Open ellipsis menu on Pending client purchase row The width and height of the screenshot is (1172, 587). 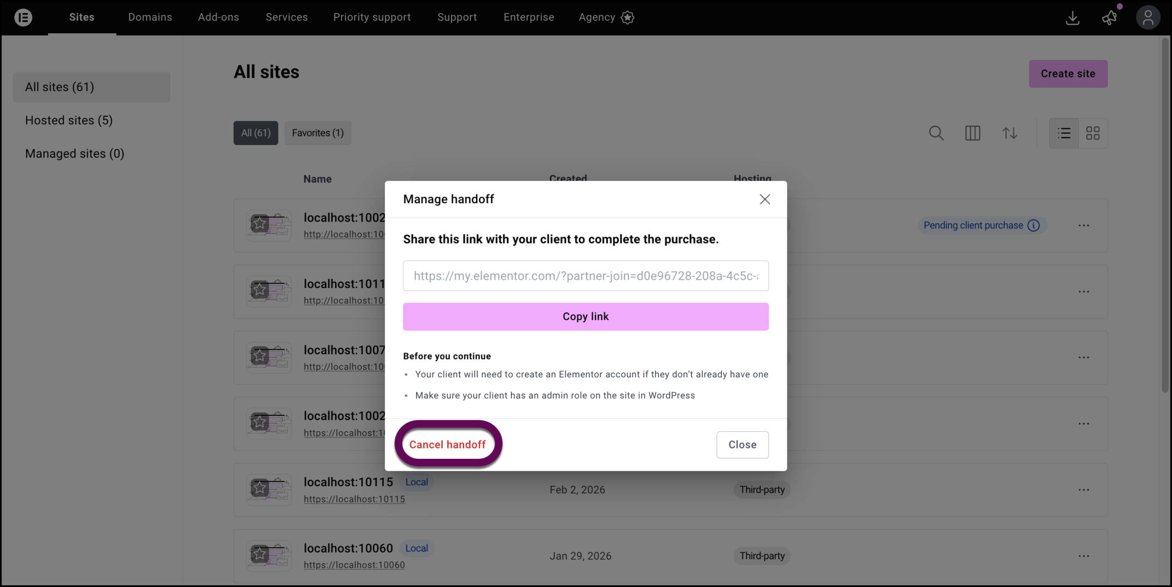tap(1084, 225)
